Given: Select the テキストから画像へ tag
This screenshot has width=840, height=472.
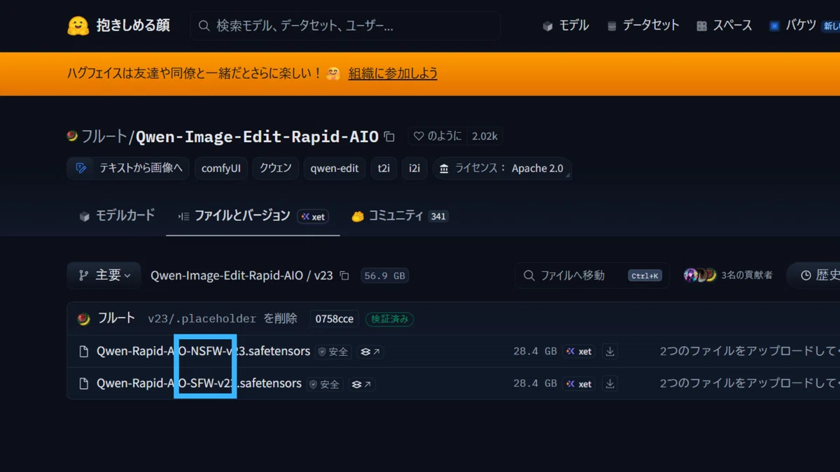Looking at the screenshot, I should [x=128, y=169].
